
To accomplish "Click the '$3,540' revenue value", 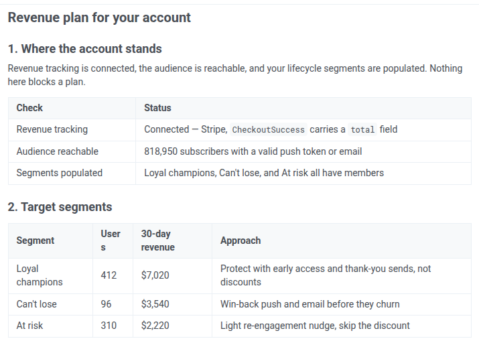I will tap(155, 304).
